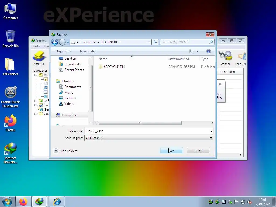Click the first IDM tray icon
The image size is (276, 207).
coord(211,202)
